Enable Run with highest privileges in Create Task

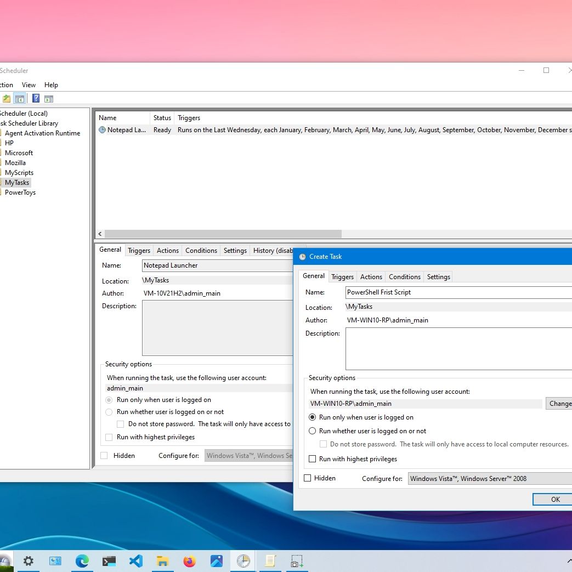pyautogui.click(x=313, y=459)
